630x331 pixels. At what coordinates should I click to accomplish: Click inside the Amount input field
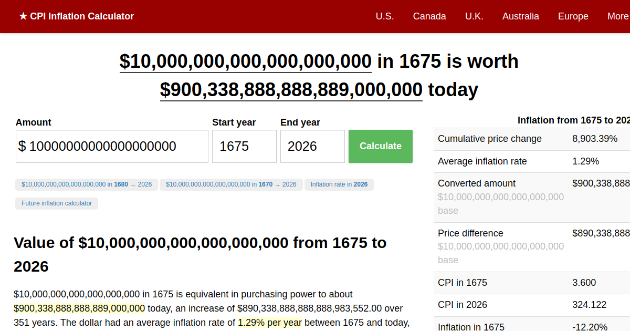[x=111, y=146]
